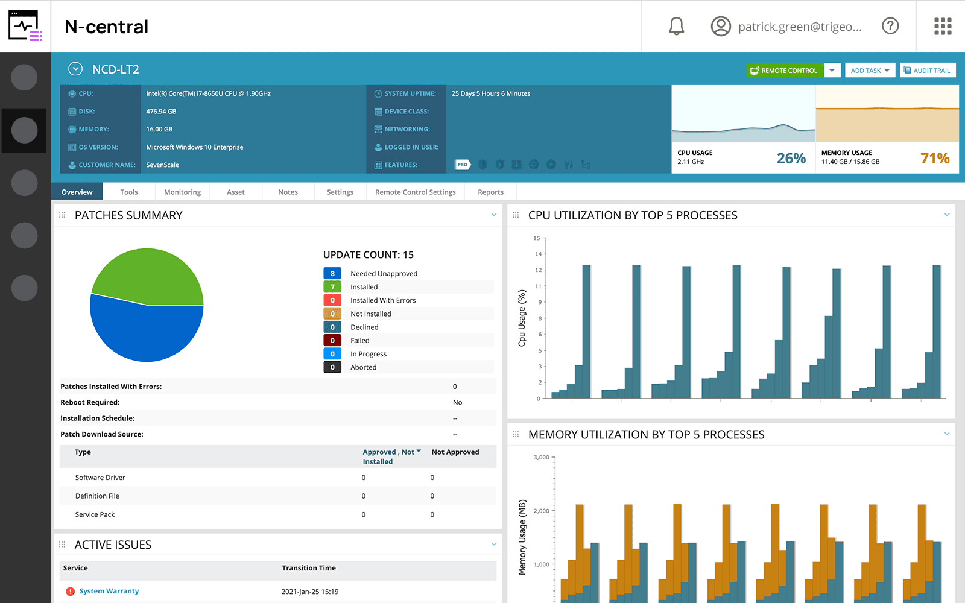This screenshot has width=965, height=603.
Task: Click the Disk icon in device info
Action: coord(72,112)
